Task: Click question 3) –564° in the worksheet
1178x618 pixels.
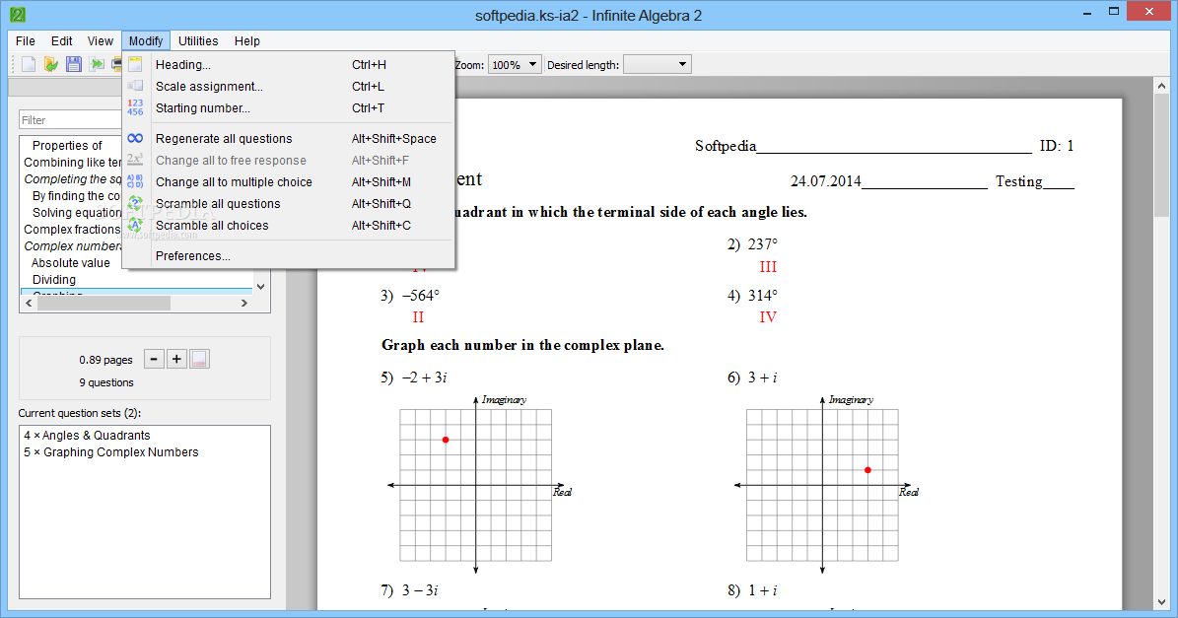Action: (410, 295)
